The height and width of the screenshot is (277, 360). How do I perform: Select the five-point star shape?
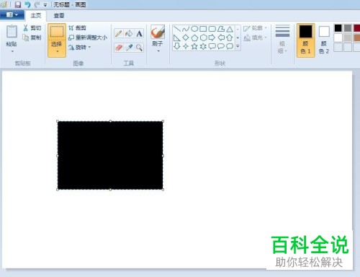point(194,46)
